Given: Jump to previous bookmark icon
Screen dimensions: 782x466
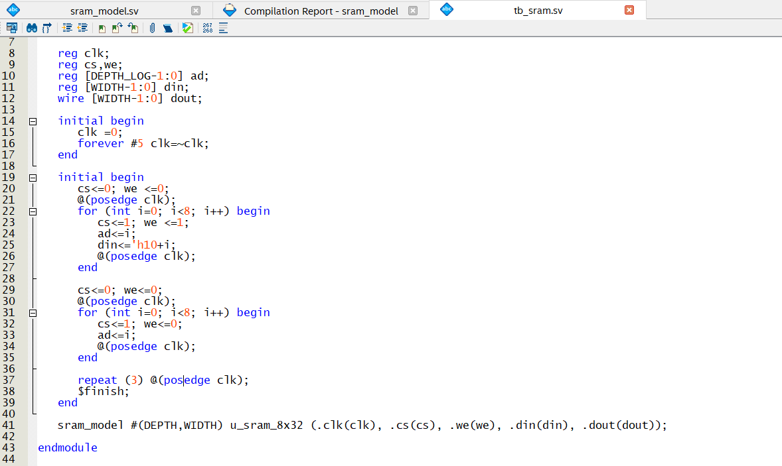Looking at the screenshot, I should tap(133, 29).
